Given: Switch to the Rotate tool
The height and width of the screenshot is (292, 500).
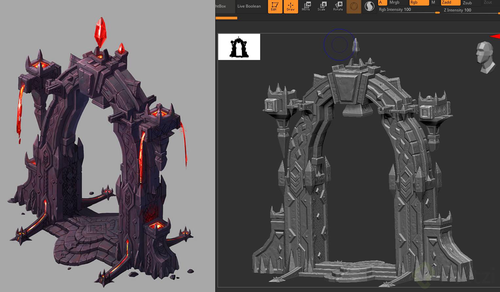Looking at the screenshot, I should click(x=338, y=7).
